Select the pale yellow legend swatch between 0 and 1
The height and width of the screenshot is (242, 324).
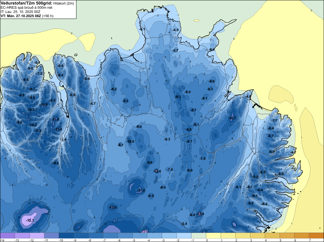pyautogui.click(x=214, y=236)
